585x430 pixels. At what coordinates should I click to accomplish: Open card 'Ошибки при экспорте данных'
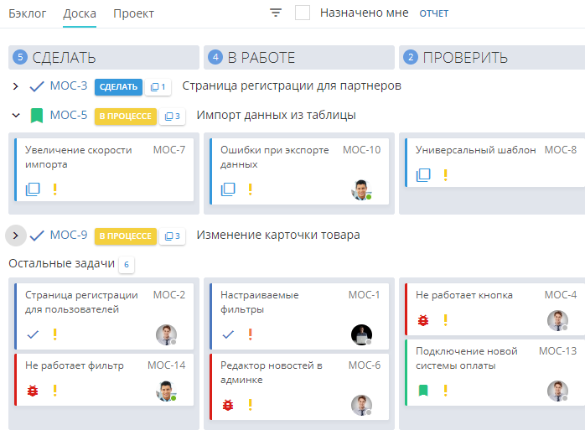[299, 171]
